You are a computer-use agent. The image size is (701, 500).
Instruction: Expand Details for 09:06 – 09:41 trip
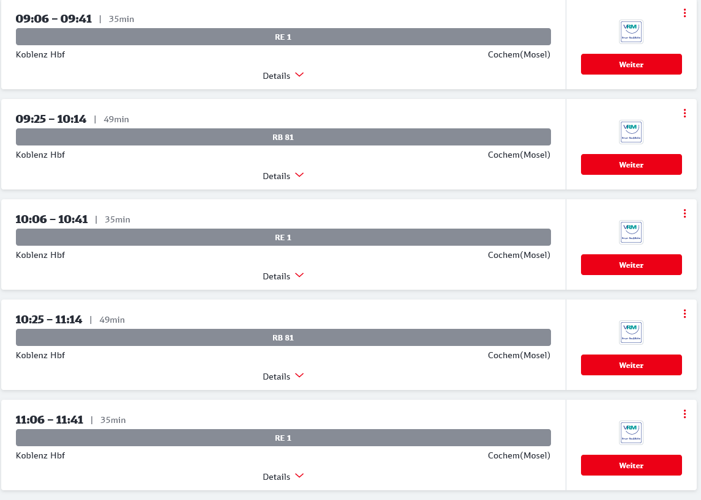283,76
